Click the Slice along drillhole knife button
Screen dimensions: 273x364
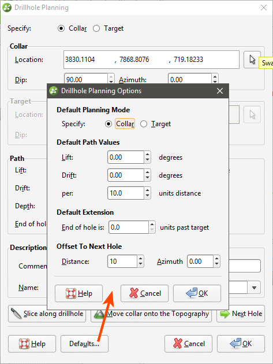click(x=47, y=314)
